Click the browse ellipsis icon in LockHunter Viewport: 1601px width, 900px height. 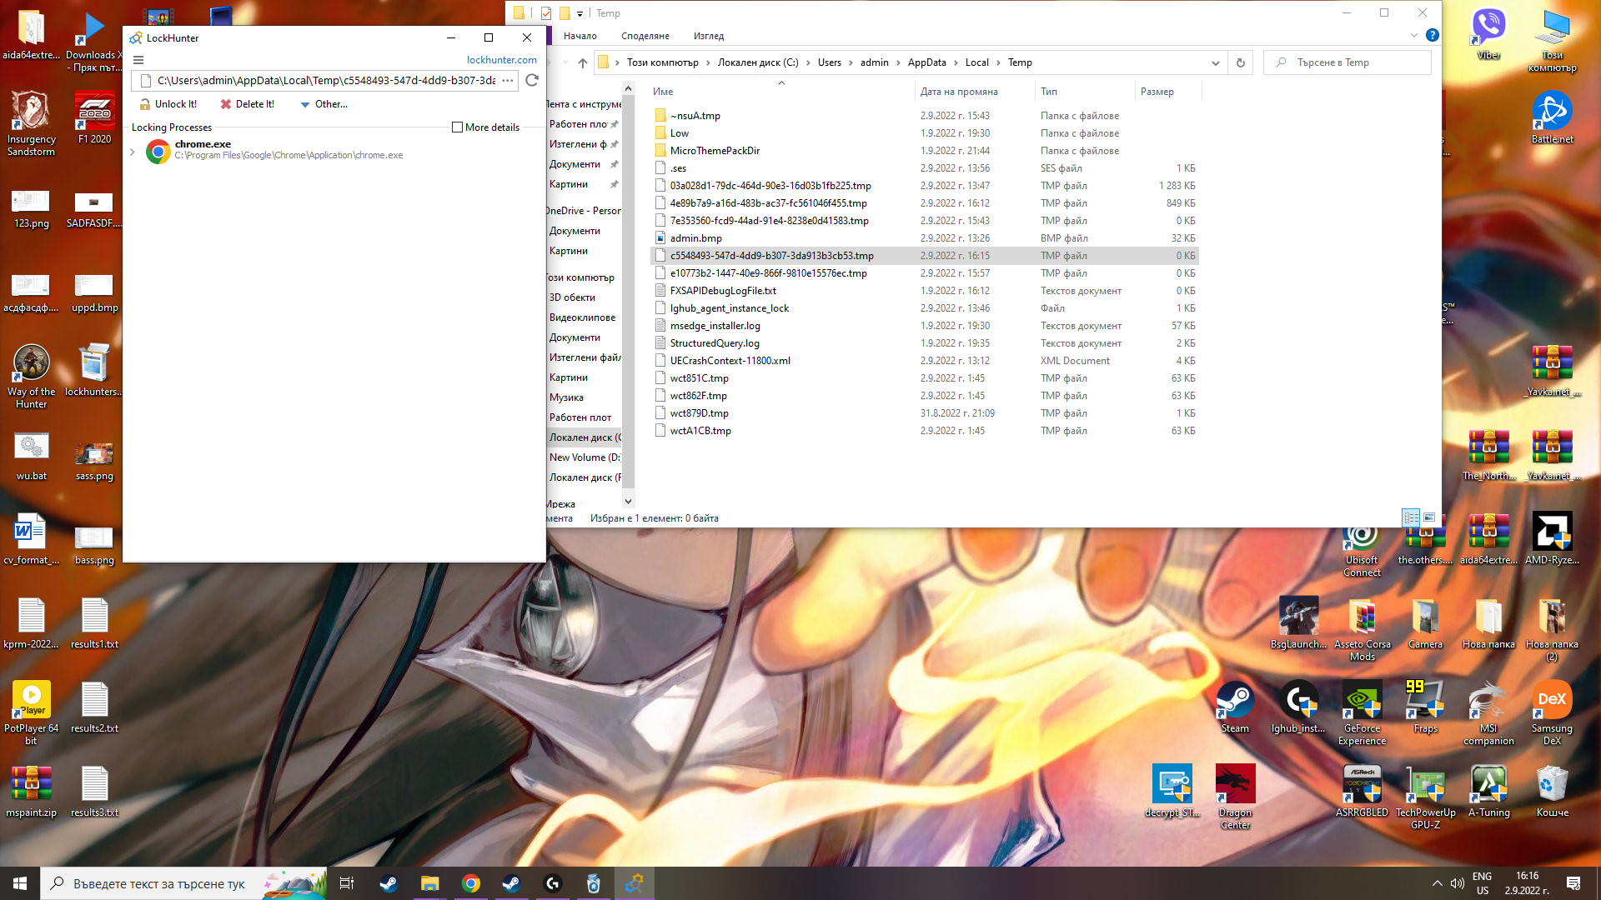(507, 80)
